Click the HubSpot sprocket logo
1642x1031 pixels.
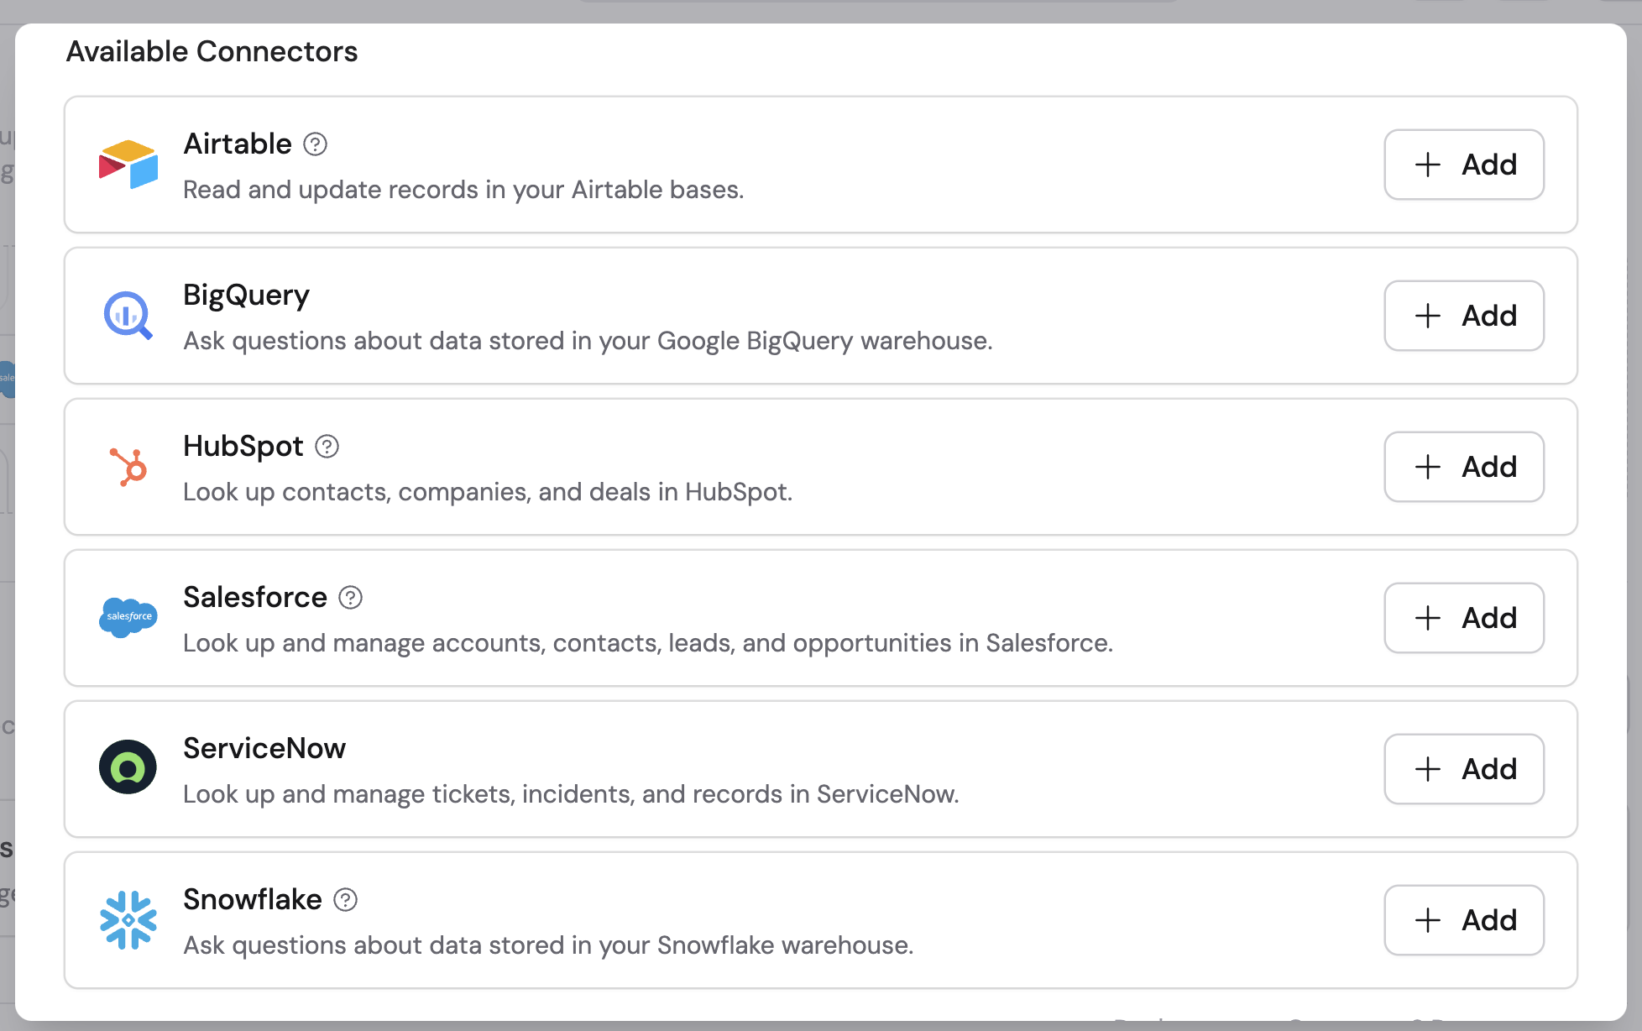point(128,467)
